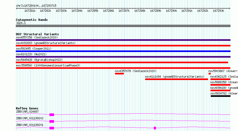Click the gray 3q26.1 cytogenetic band bar
The height and width of the screenshot is (131, 238).
123,26
